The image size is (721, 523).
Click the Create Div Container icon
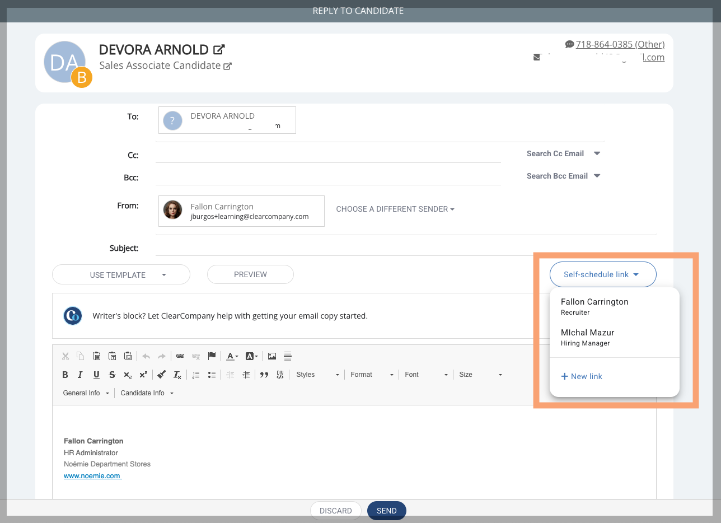click(x=280, y=375)
